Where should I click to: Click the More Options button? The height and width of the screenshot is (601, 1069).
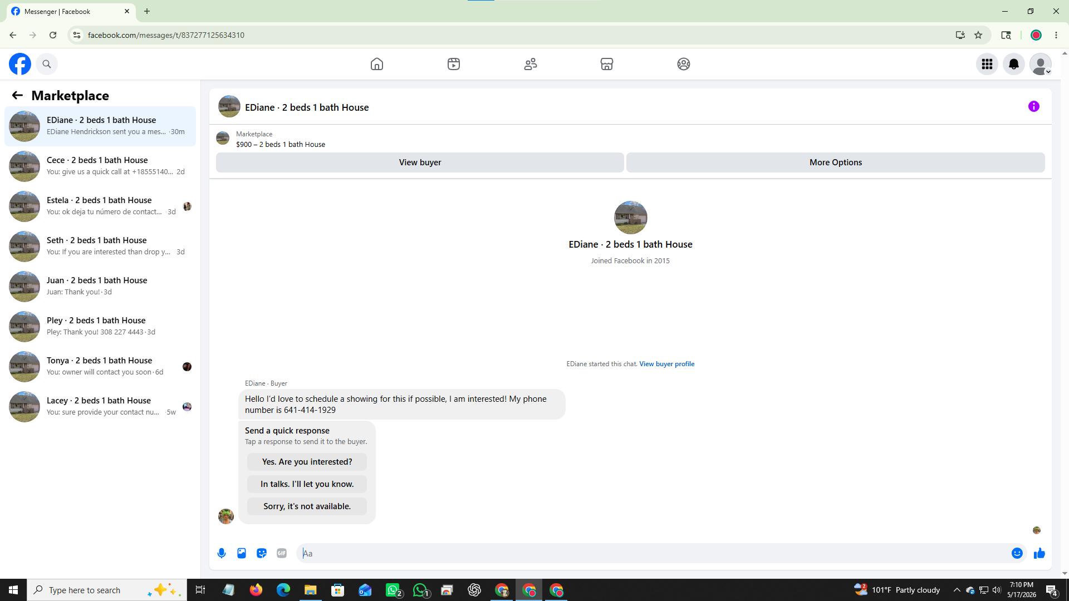tap(835, 162)
